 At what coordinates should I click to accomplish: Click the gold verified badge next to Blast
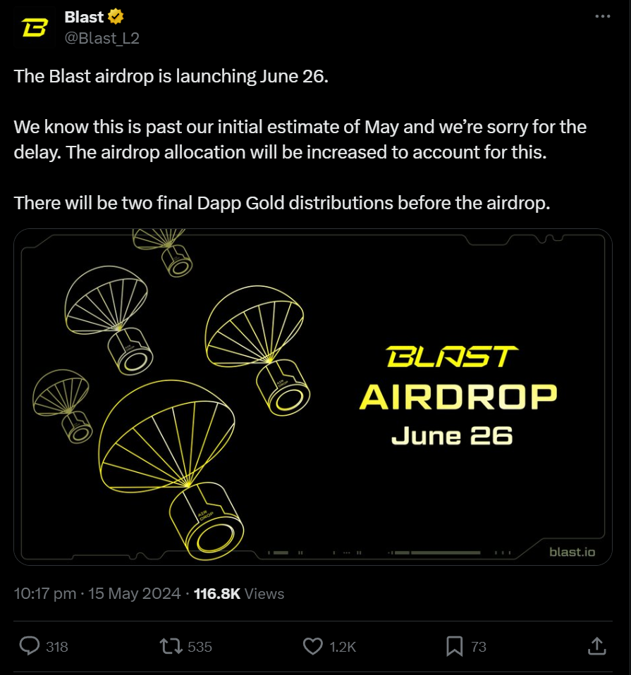pos(116,17)
